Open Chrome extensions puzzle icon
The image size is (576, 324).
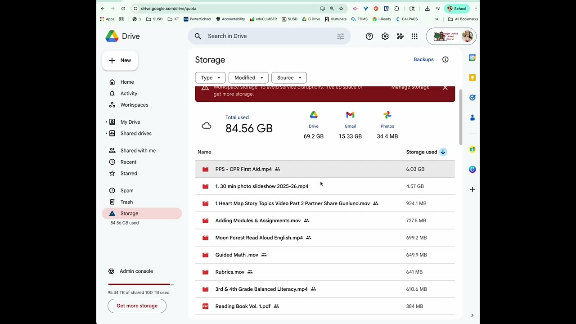(x=396, y=9)
